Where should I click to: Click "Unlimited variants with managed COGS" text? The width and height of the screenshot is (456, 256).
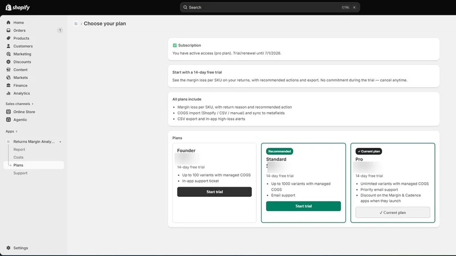point(394,183)
